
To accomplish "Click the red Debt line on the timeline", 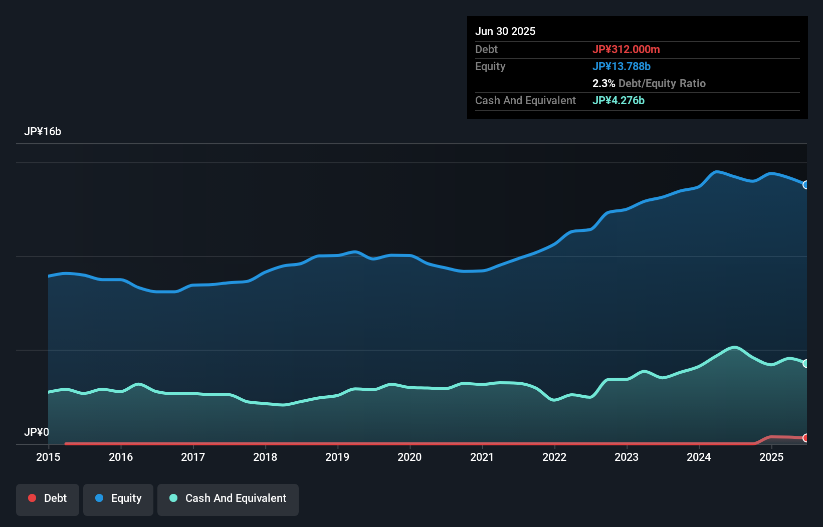I will [x=401, y=443].
